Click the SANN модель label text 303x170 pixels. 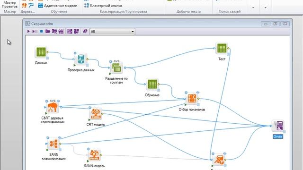pos(94,166)
